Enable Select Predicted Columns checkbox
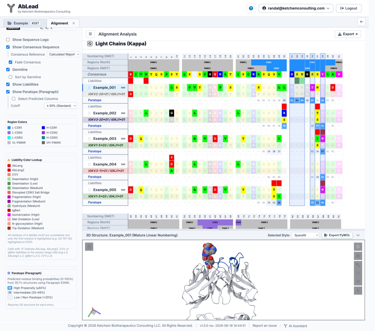The height and width of the screenshot is (331, 375). [x=13, y=99]
